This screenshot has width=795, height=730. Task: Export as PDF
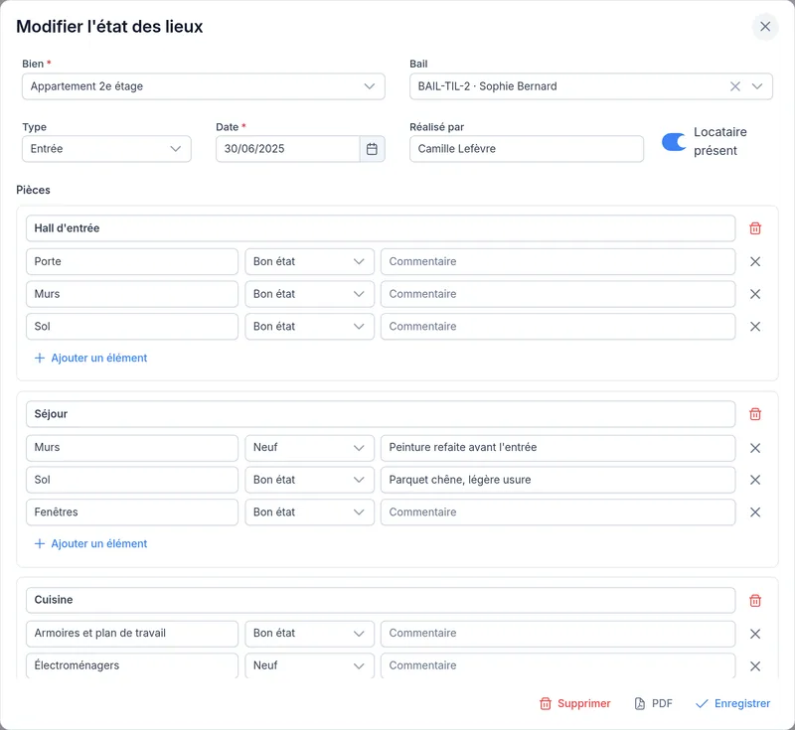pos(654,703)
